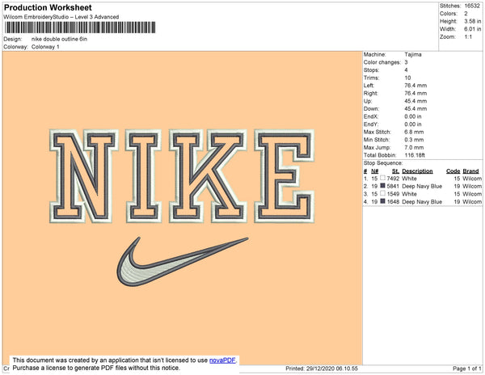Screen dimensions: 485x375
Task: Select the EndY value 0.00 in
Action: 413,124
